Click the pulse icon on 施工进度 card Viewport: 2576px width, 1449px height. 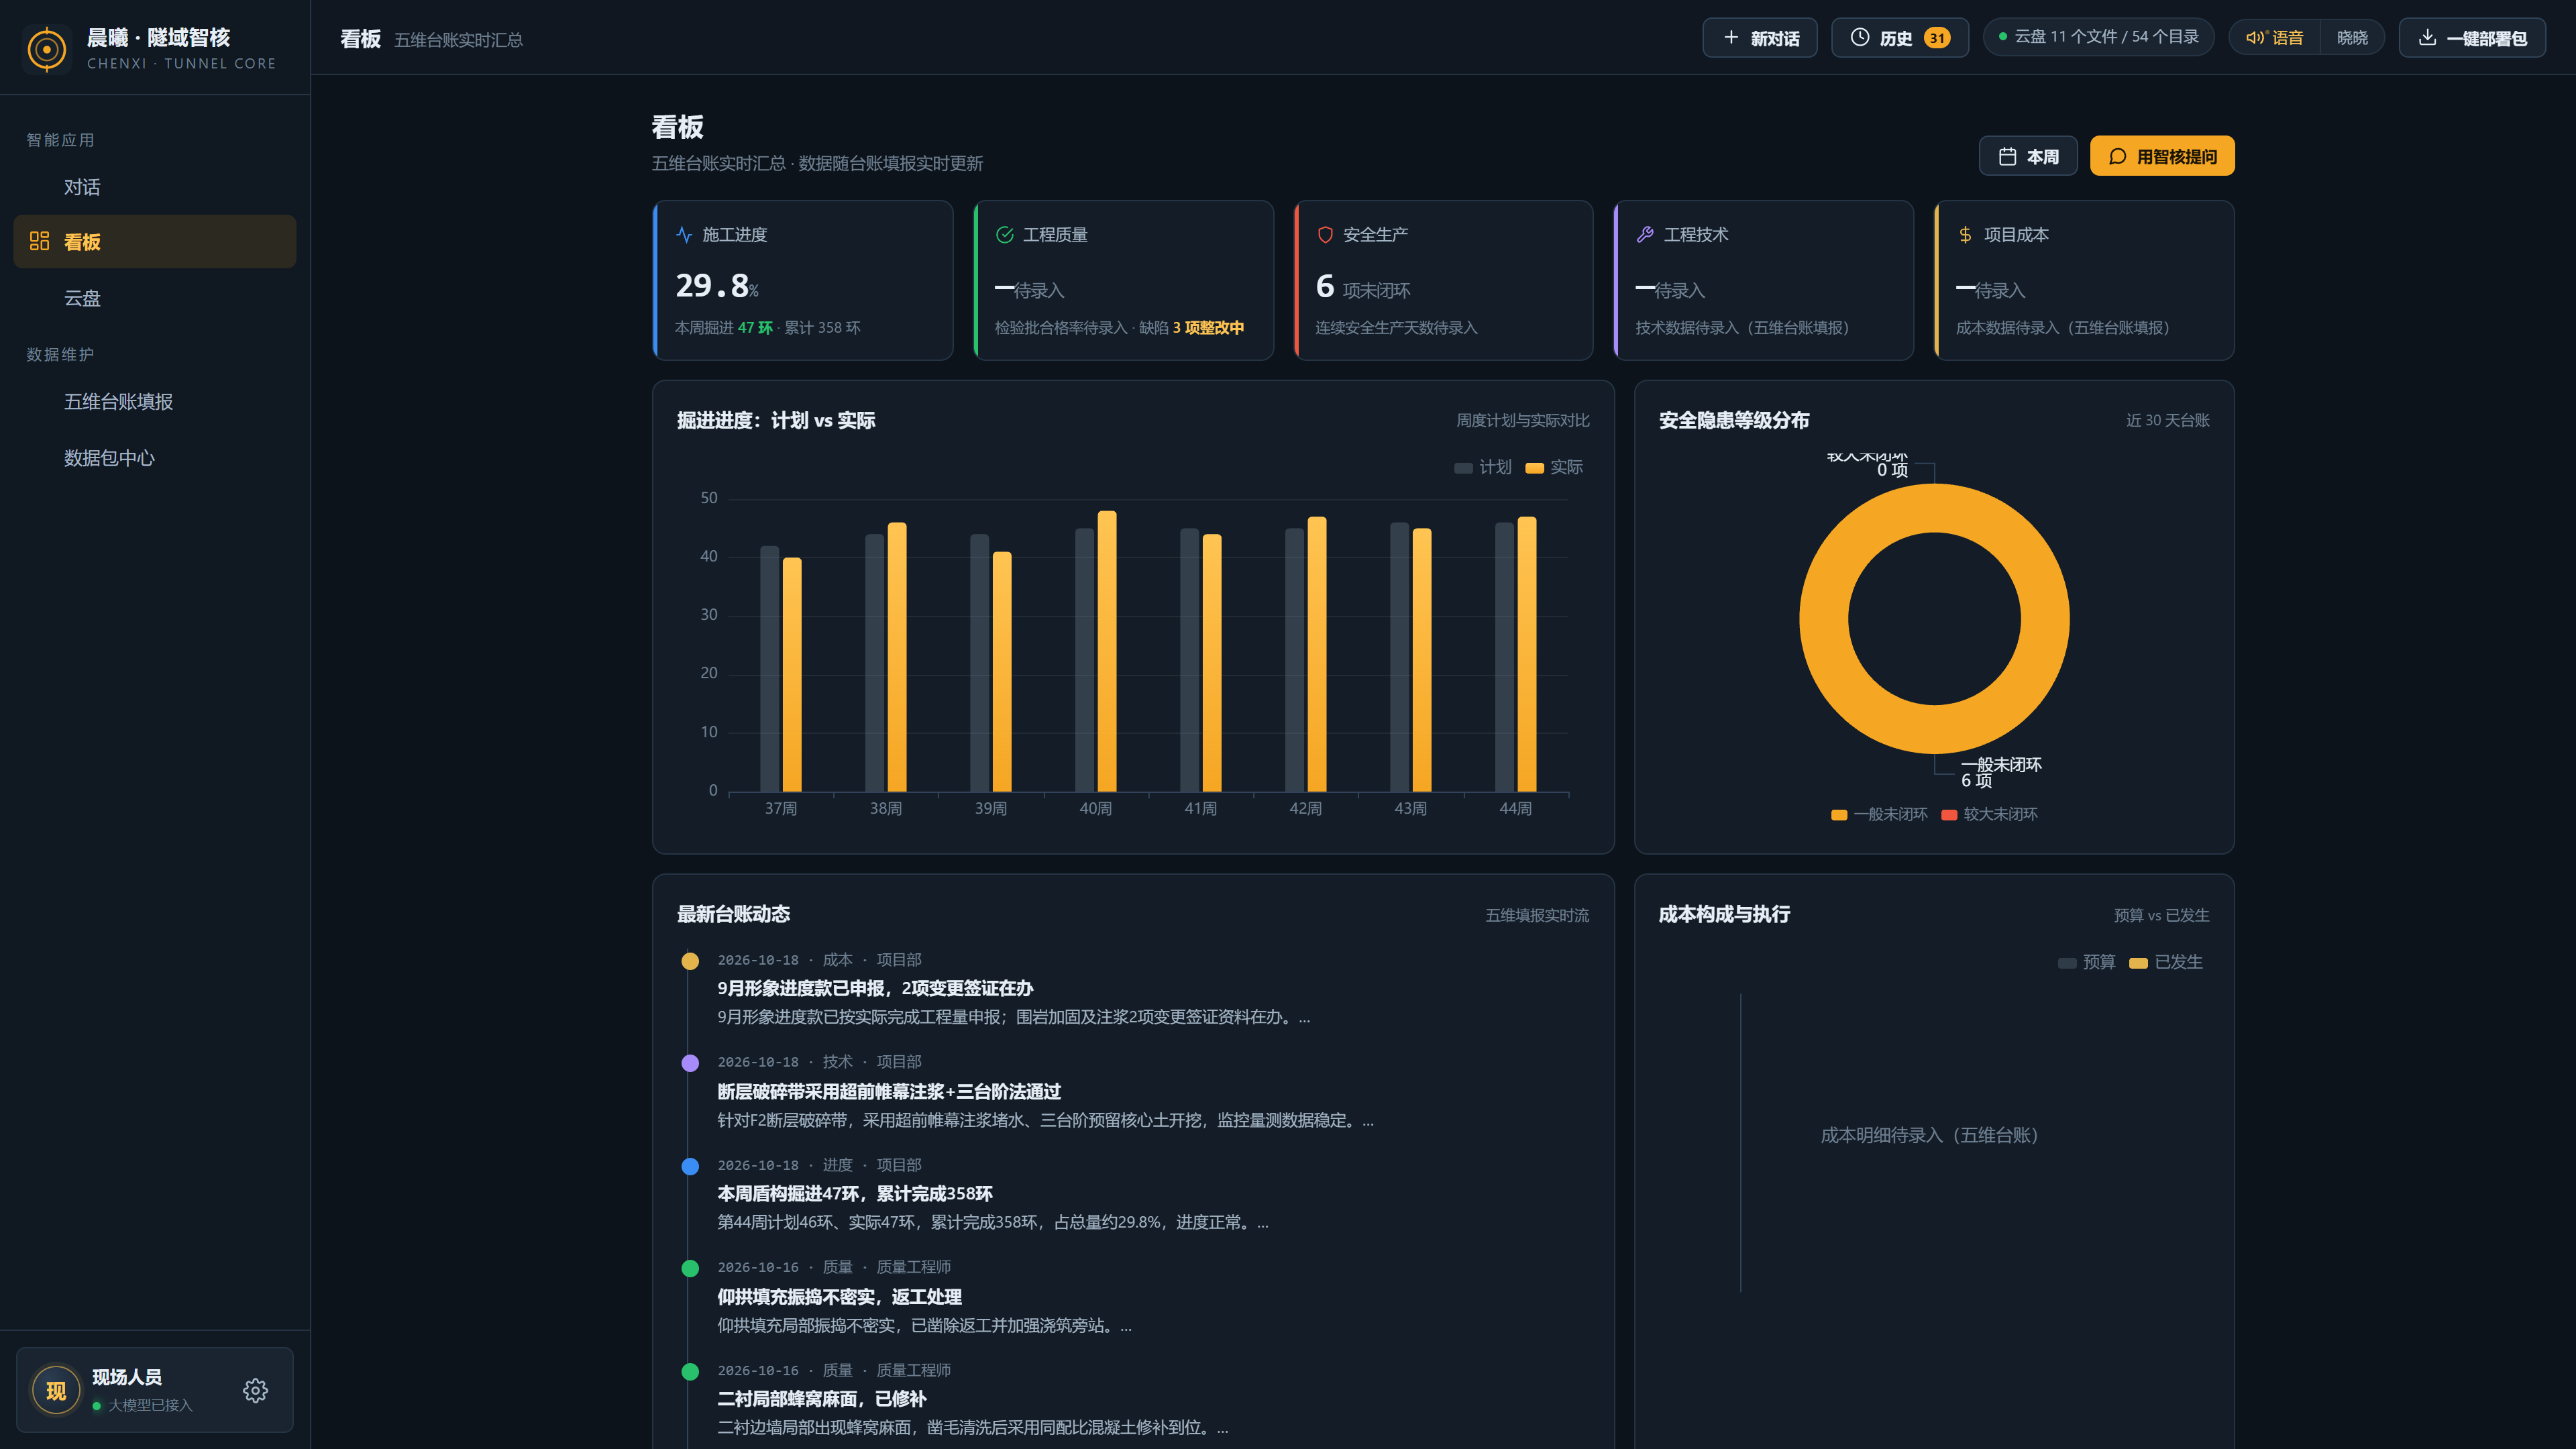pyautogui.click(x=684, y=234)
